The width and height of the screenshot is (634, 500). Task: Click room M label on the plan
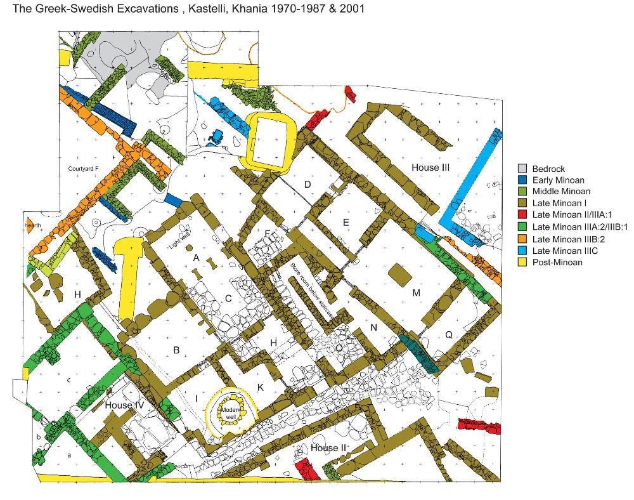click(417, 293)
